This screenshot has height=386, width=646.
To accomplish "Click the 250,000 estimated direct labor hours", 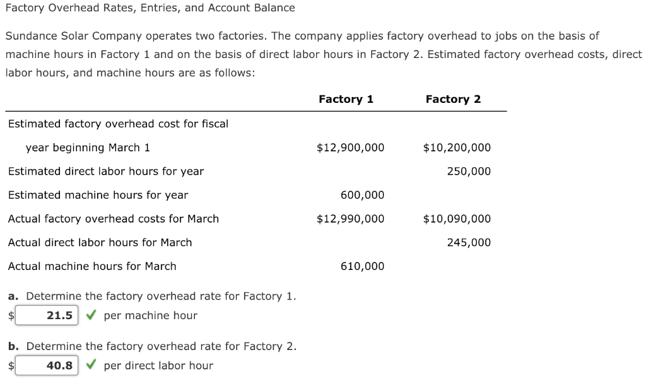I will tap(469, 172).
